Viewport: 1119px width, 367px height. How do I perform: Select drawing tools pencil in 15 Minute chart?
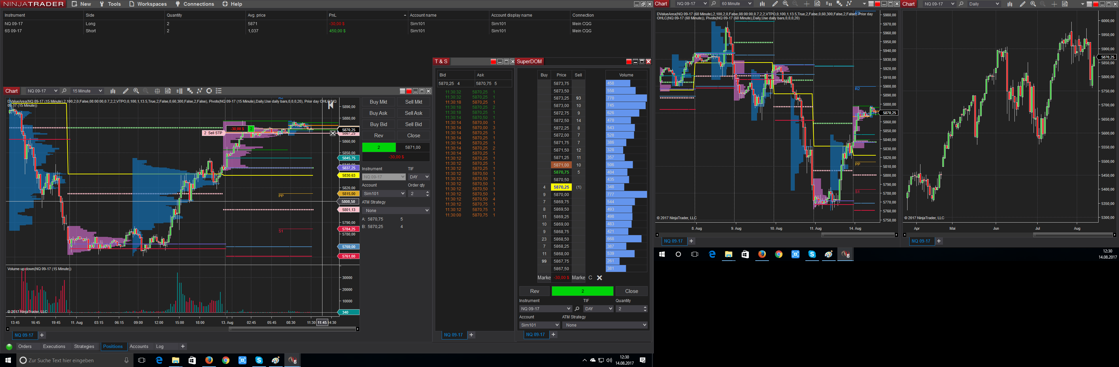pos(126,91)
